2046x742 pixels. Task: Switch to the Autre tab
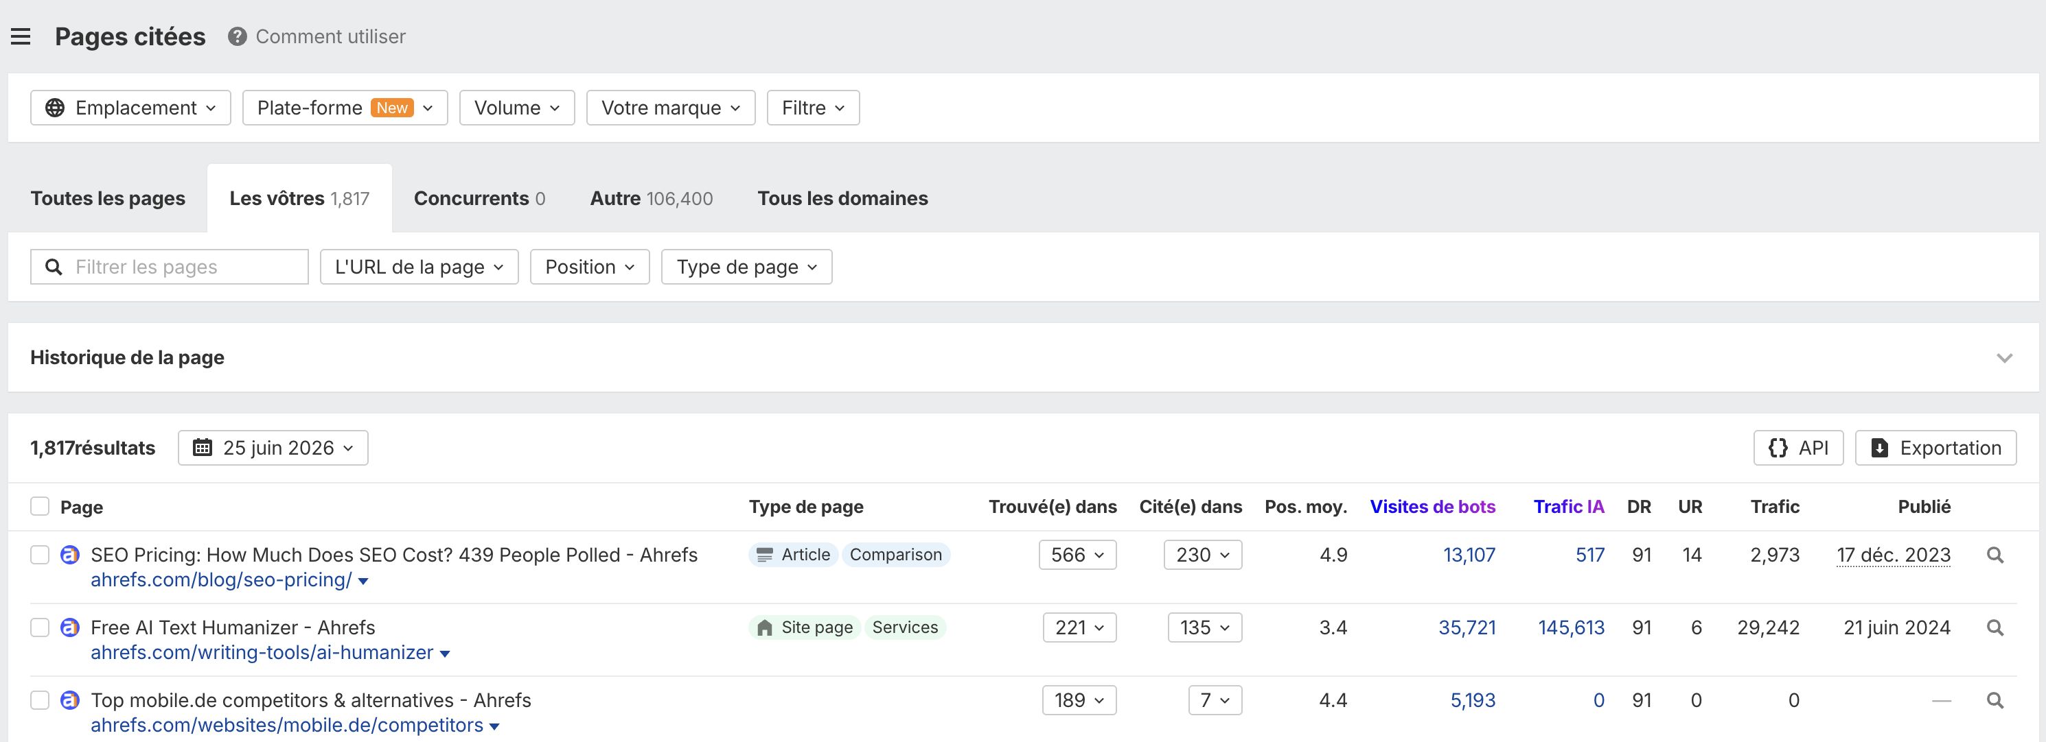[x=652, y=198]
